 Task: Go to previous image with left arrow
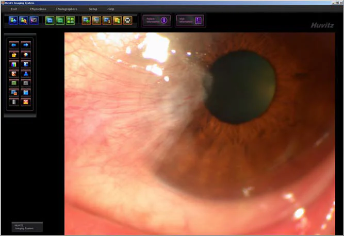[x=14, y=45]
